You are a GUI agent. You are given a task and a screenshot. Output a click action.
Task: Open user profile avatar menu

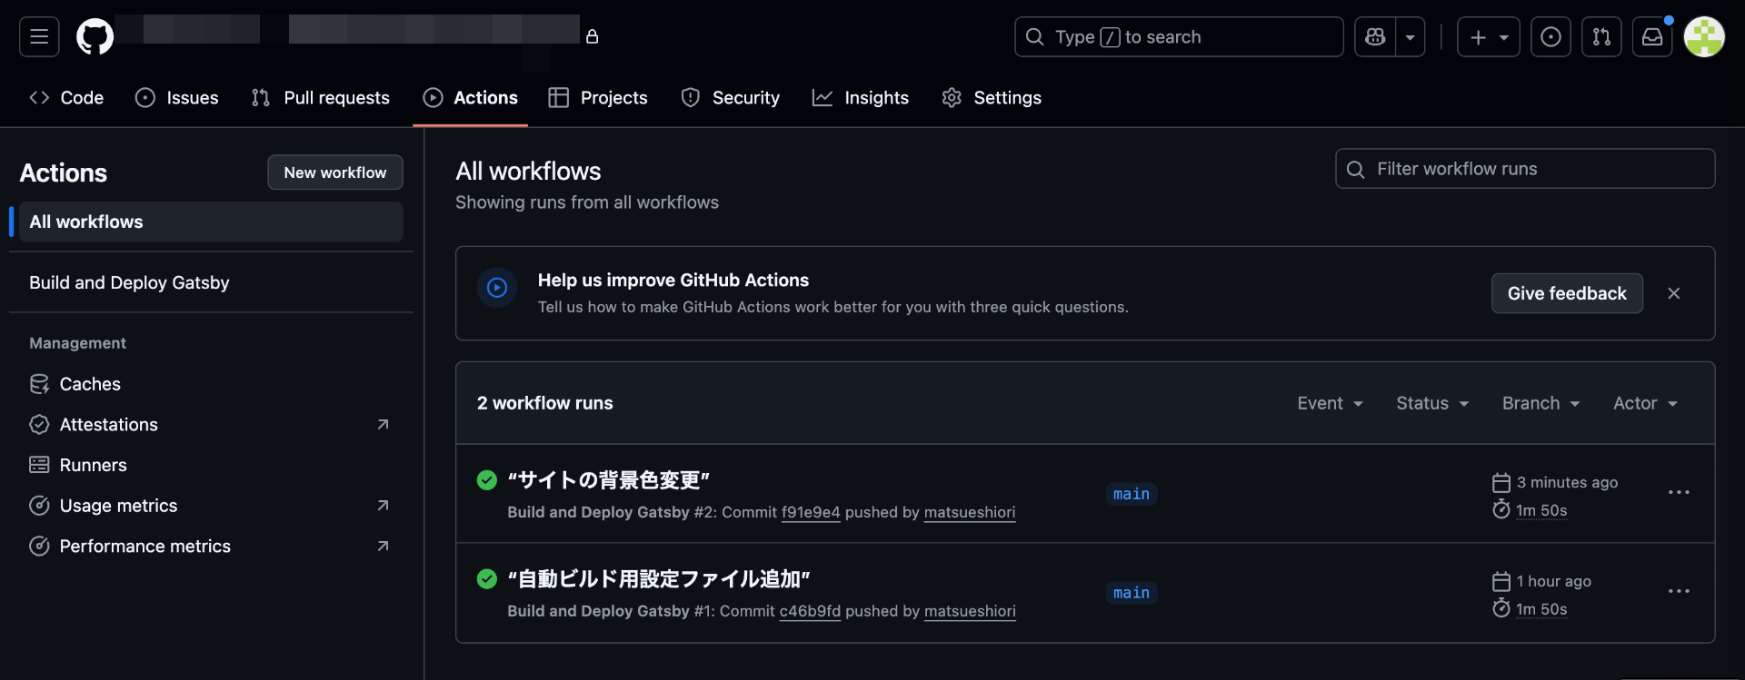(1704, 37)
